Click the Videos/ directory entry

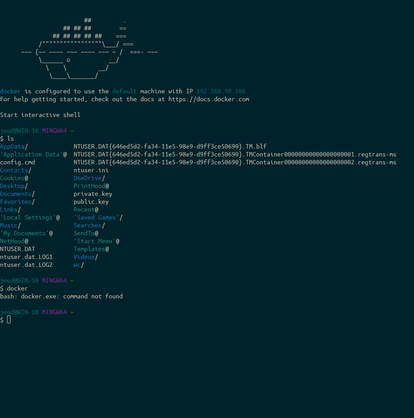[86, 257]
